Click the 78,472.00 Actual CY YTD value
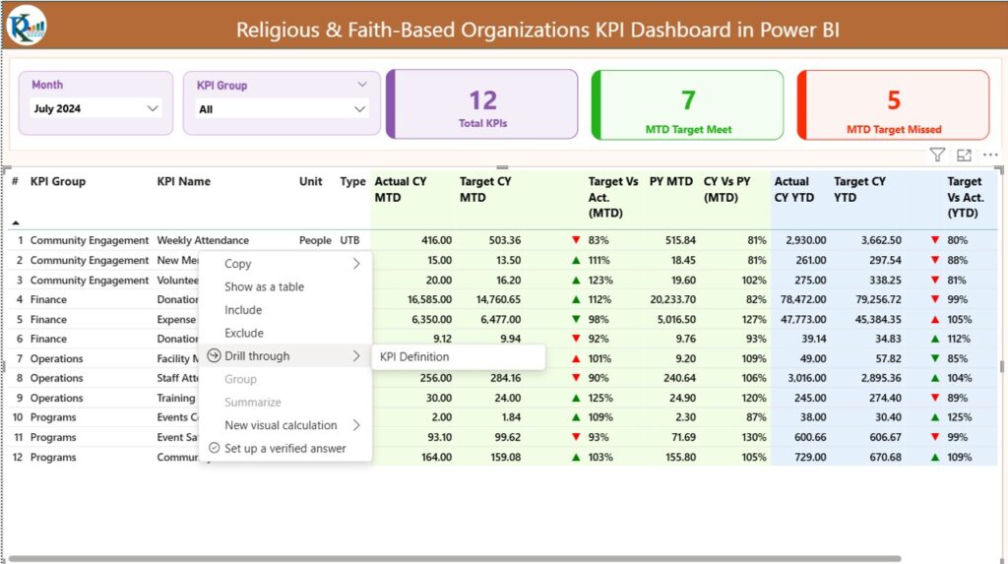The image size is (1008, 564). [x=801, y=299]
